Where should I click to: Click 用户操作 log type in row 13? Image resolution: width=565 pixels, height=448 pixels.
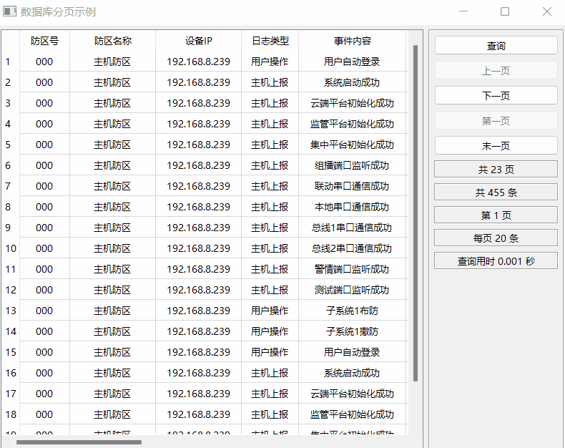(270, 310)
